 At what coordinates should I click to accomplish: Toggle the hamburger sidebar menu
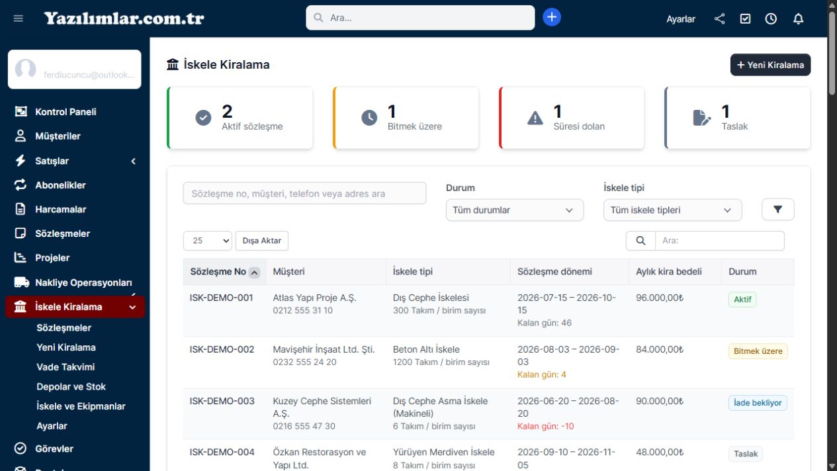(x=19, y=19)
